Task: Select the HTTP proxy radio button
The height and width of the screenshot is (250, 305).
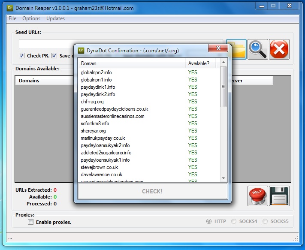Action: (209, 221)
